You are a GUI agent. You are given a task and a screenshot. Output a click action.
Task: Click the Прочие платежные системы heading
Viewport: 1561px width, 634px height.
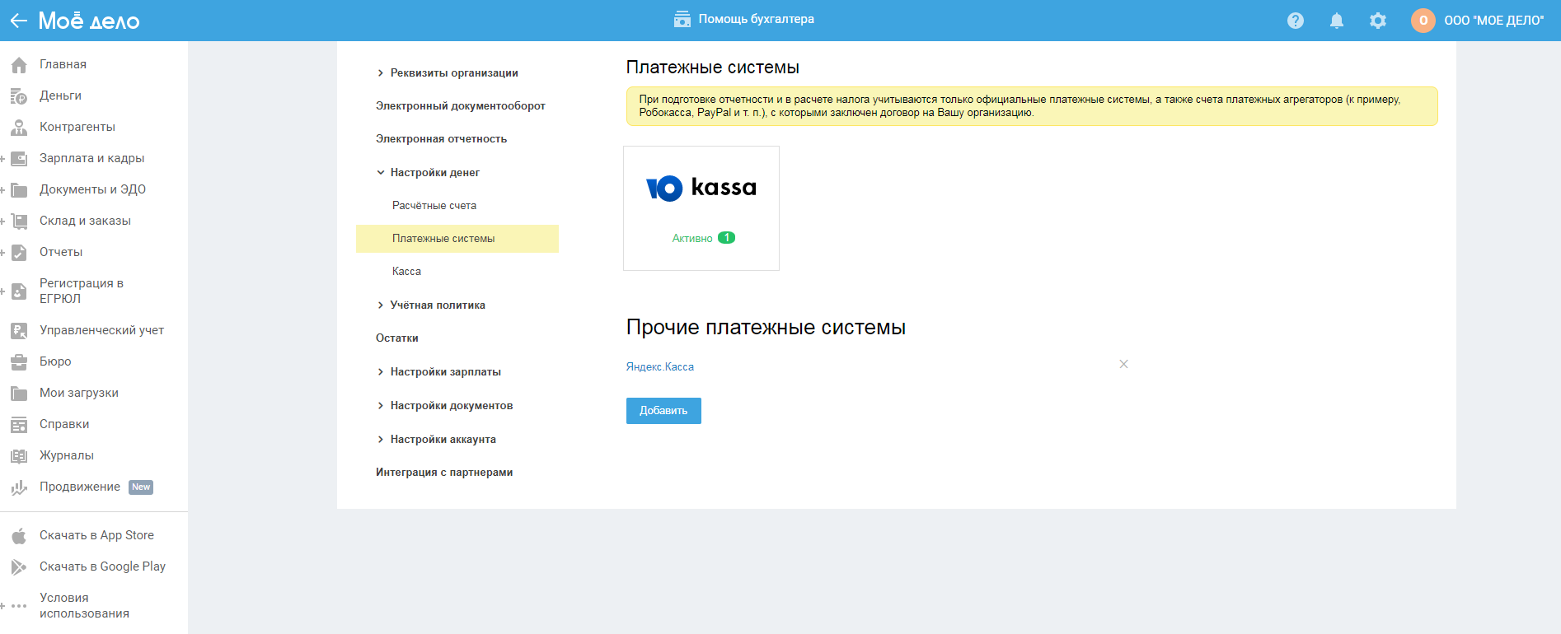(766, 328)
